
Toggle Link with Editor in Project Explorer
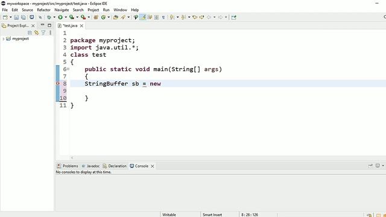36,33
